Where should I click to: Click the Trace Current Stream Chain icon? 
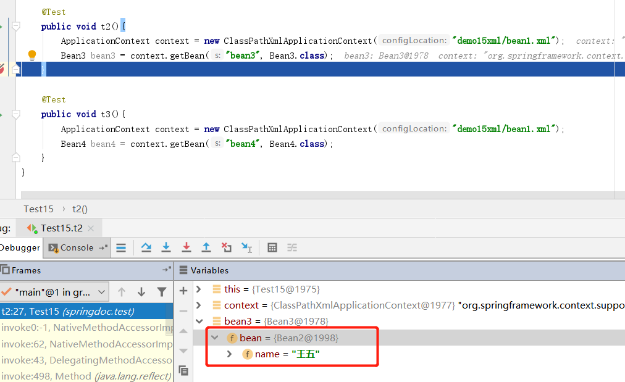(x=292, y=247)
